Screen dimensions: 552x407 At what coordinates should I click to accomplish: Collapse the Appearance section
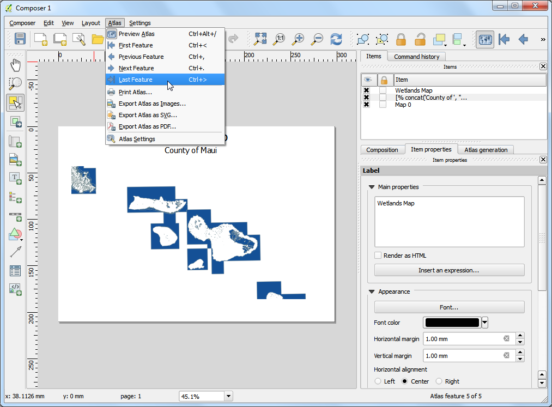(372, 291)
